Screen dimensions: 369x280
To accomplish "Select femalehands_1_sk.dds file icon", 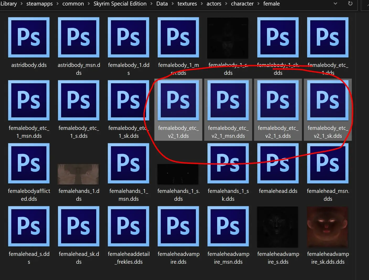I will pos(228,163).
